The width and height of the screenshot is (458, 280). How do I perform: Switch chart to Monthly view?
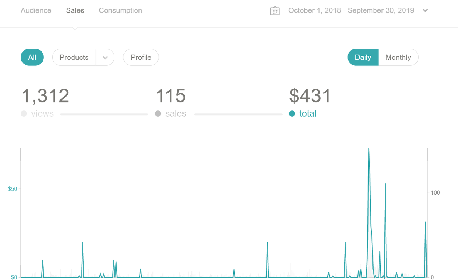[398, 57]
